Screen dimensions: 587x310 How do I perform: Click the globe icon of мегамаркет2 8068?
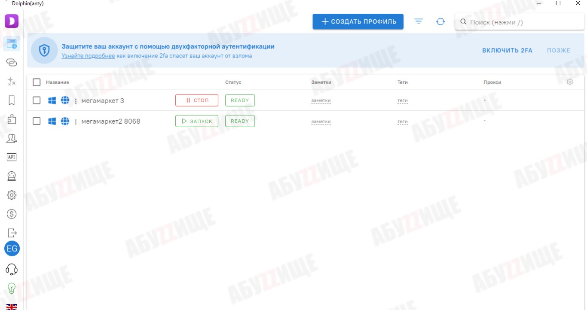tap(65, 121)
